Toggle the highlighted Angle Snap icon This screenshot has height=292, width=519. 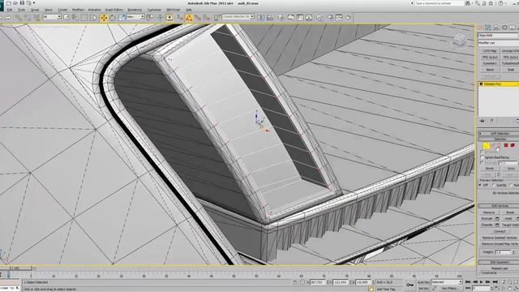pos(189,18)
